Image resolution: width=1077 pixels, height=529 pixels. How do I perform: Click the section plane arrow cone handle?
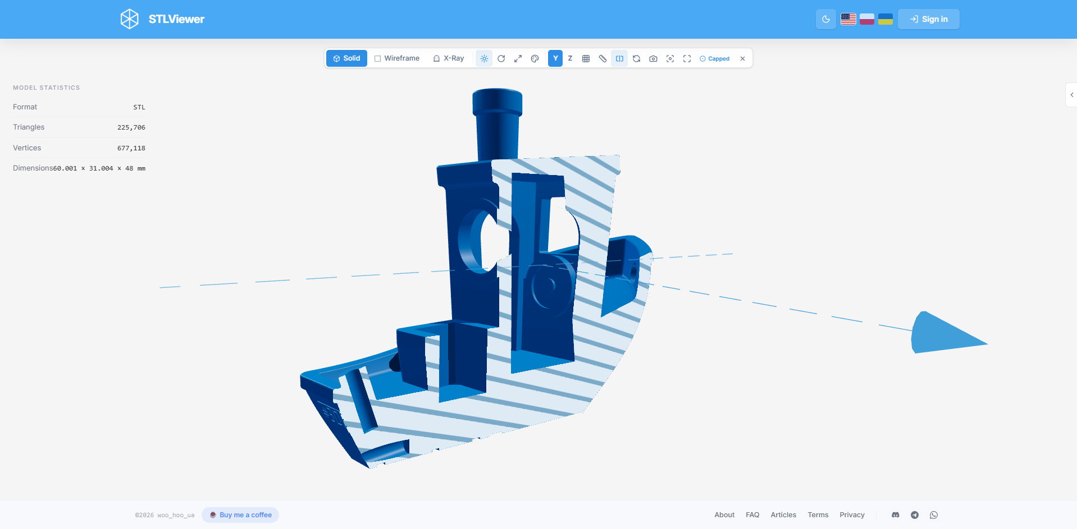(x=943, y=334)
